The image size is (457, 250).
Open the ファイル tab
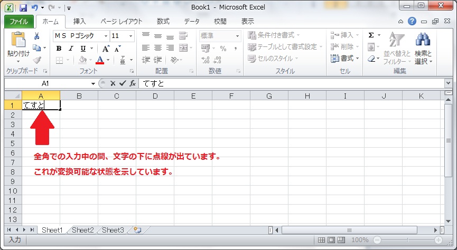18,22
